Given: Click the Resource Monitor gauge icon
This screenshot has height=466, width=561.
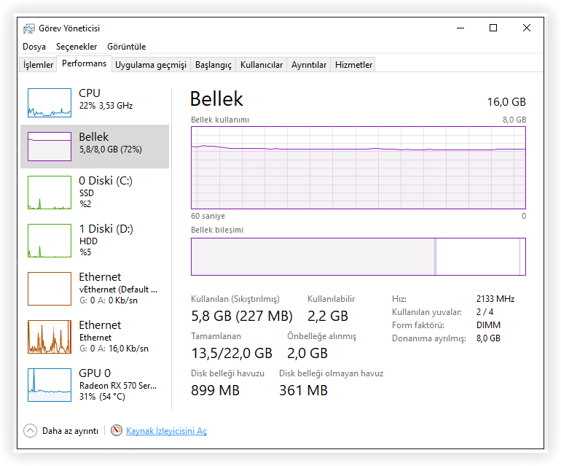Looking at the screenshot, I should (x=117, y=430).
